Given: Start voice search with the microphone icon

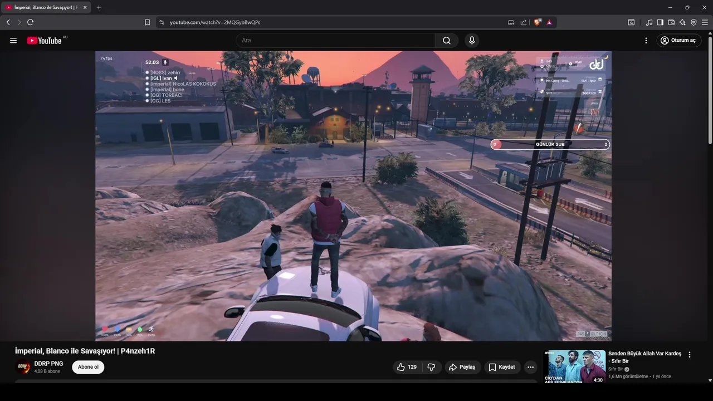Looking at the screenshot, I should click(472, 41).
